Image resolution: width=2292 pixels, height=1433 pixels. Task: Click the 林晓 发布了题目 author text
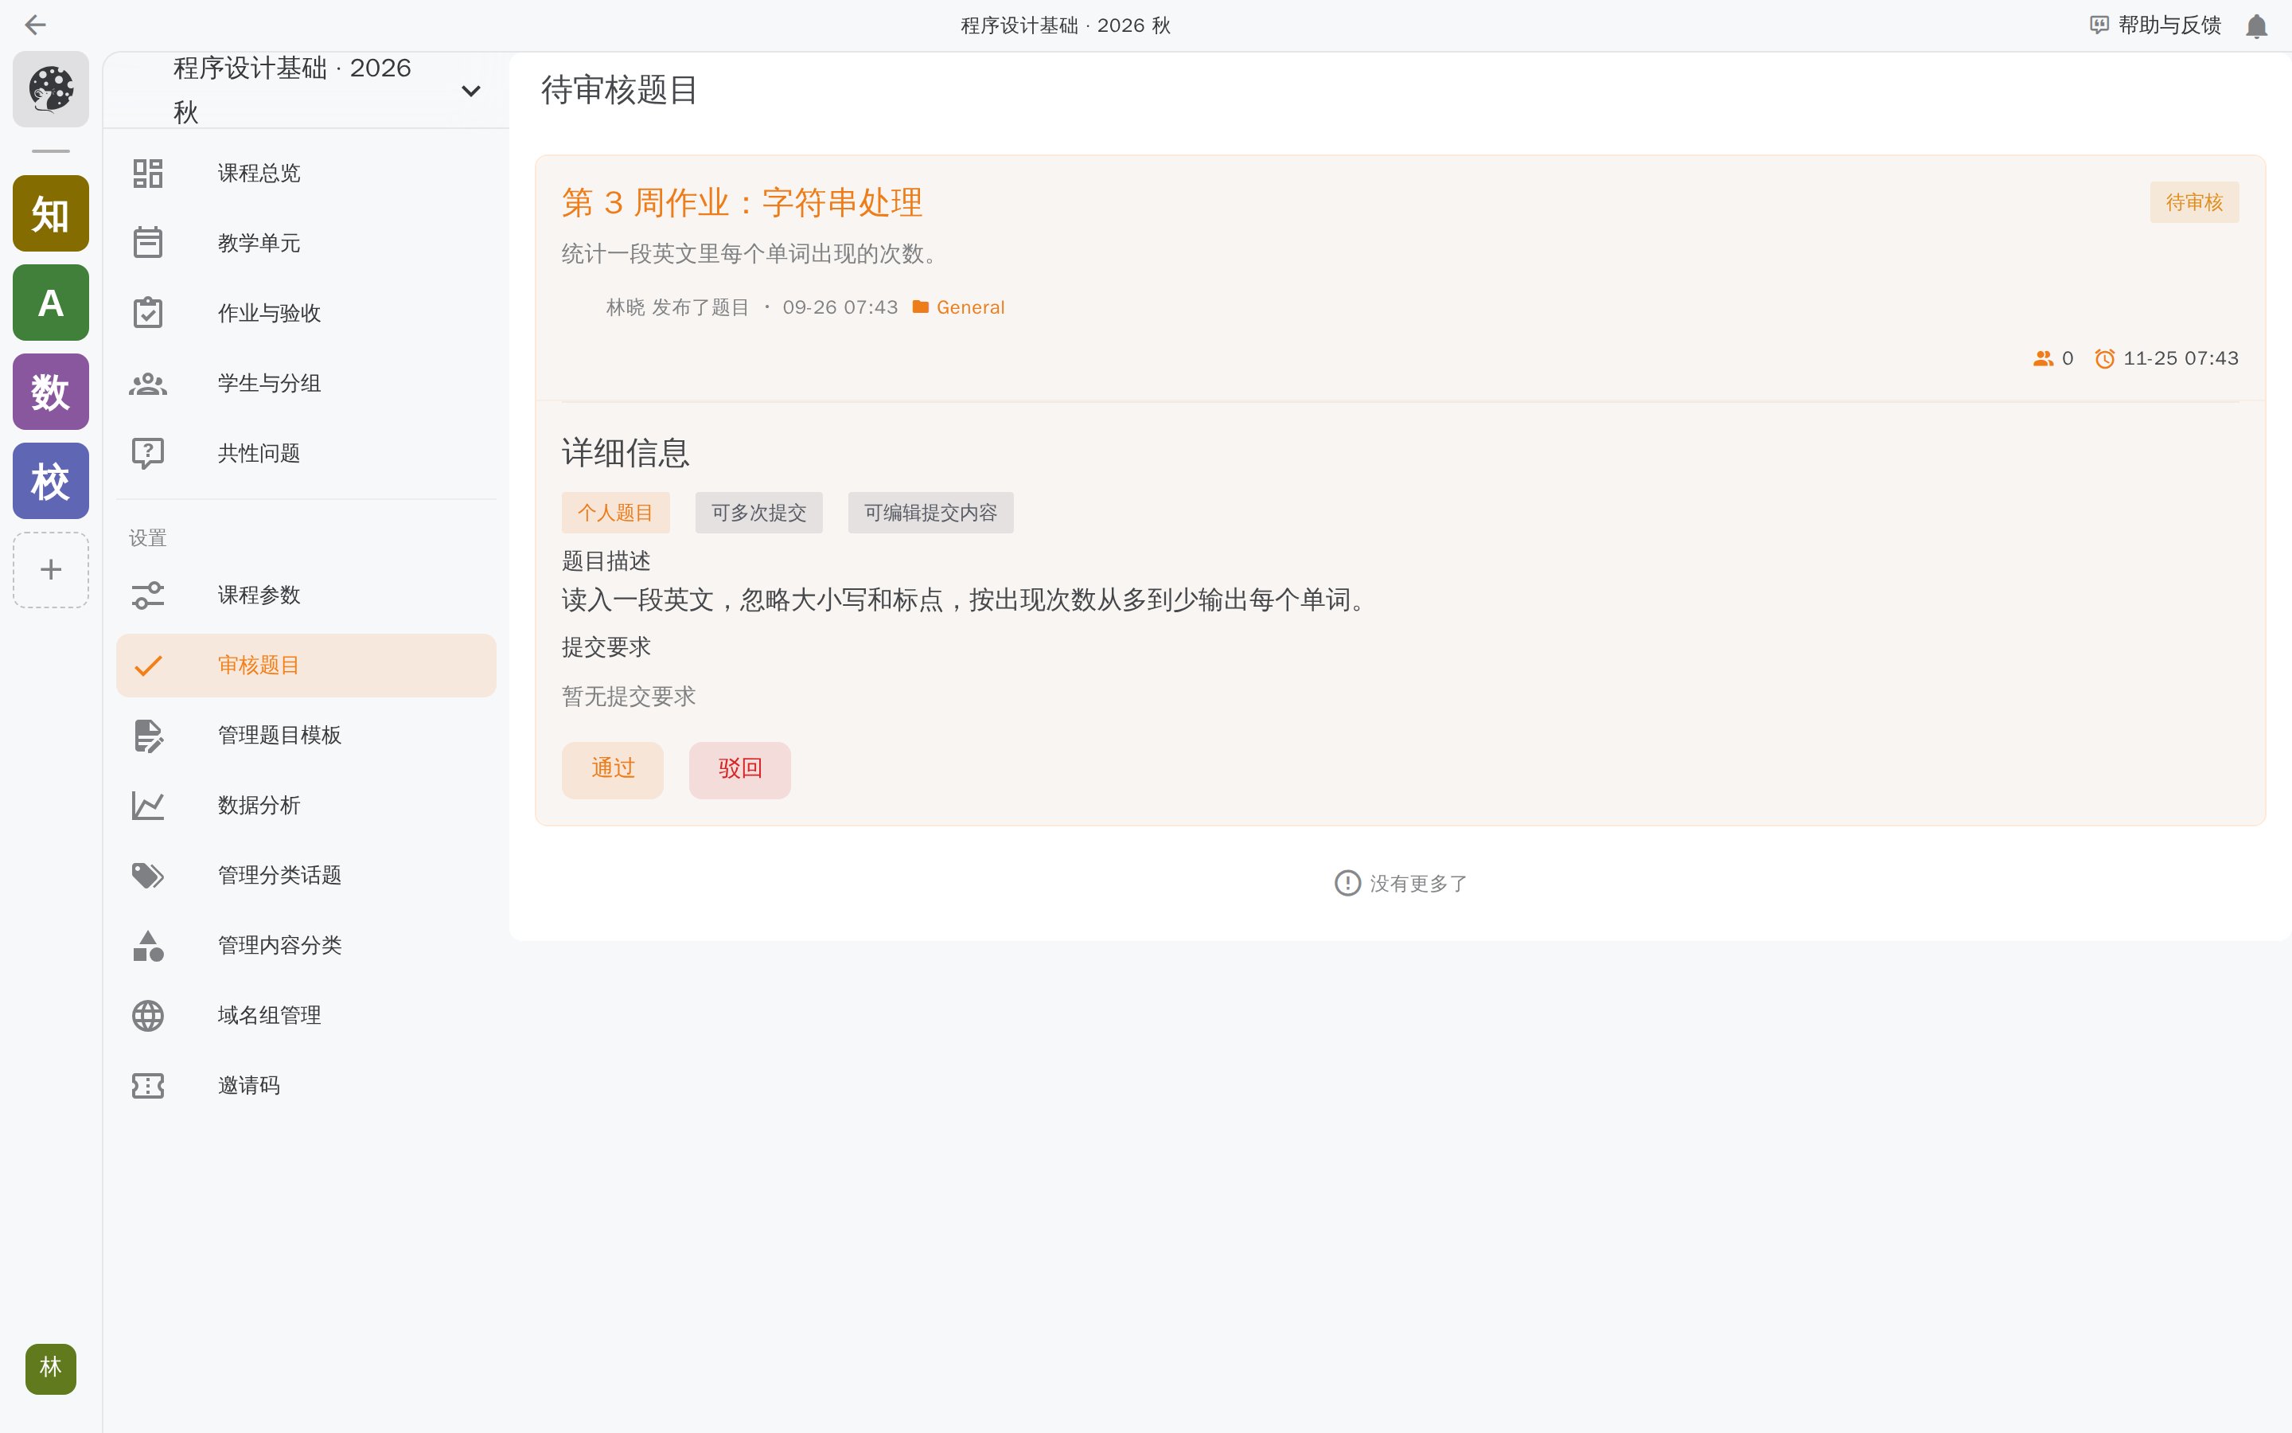click(x=677, y=307)
